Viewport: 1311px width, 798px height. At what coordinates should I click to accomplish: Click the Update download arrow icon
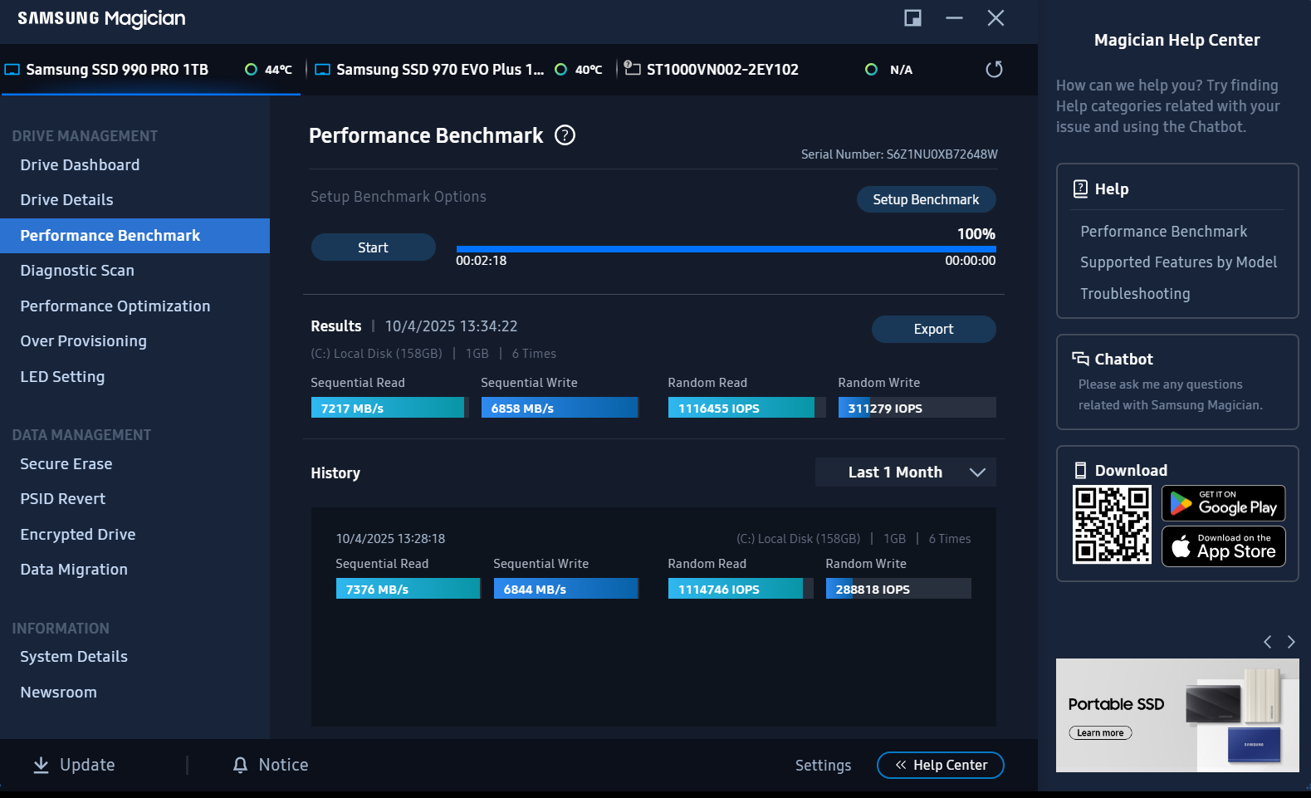[41, 765]
